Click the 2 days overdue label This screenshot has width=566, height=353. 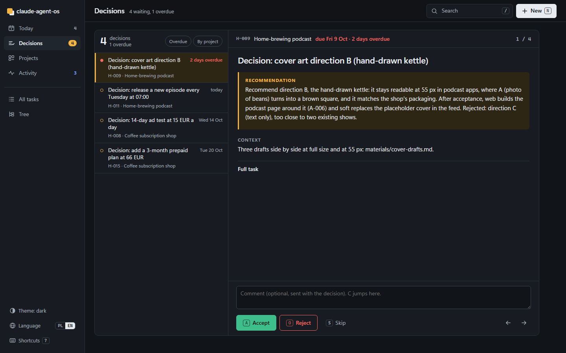coord(206,60)
